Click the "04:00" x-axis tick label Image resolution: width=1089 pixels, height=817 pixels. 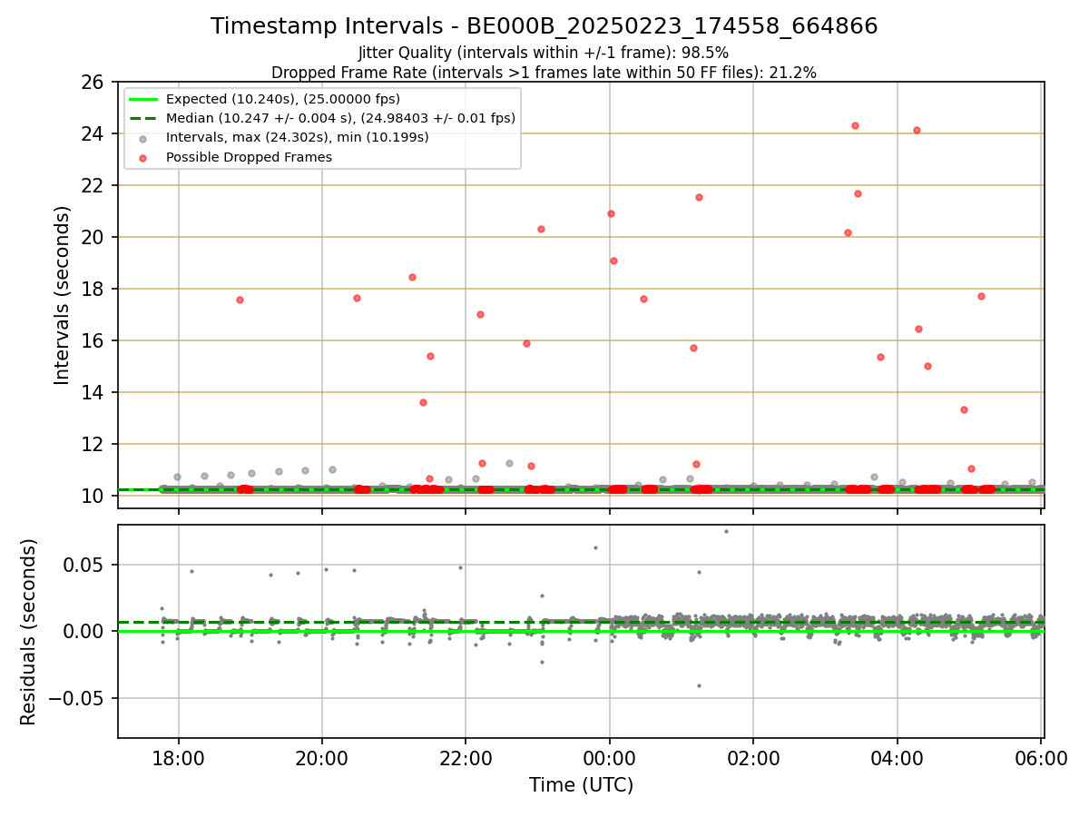click(898, 759)
